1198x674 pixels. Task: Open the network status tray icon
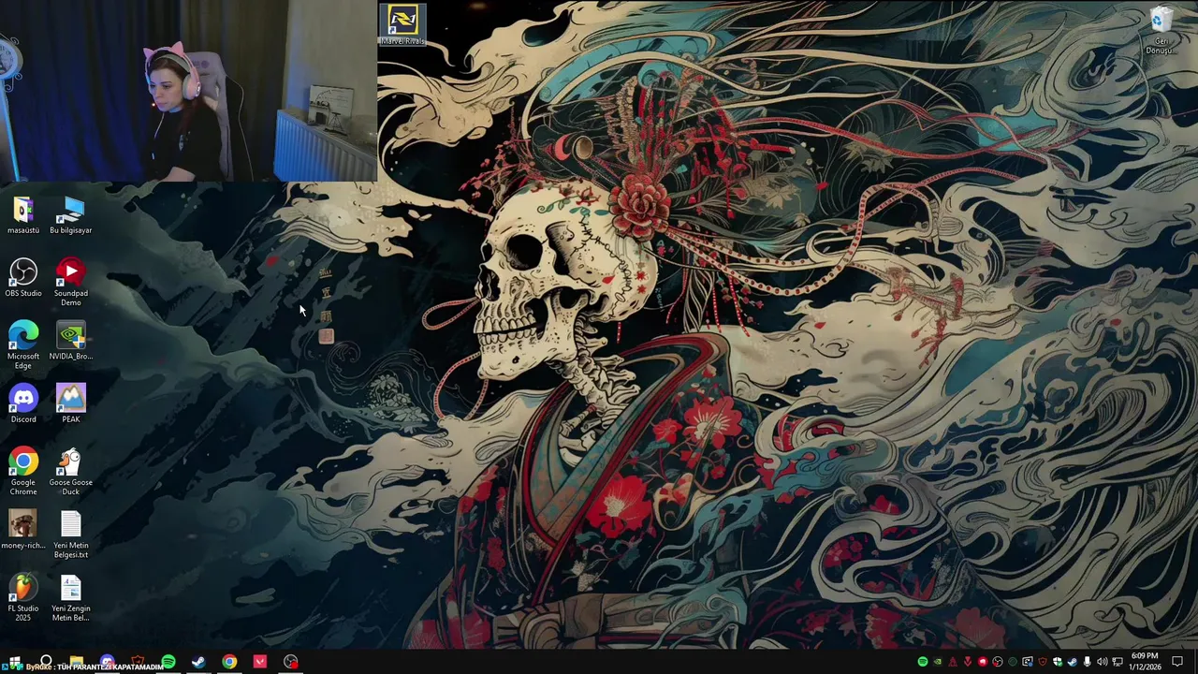(1118, 662)
